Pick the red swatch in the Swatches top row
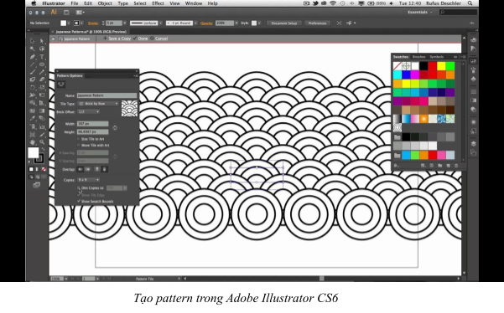 click(x=433, y=66)
